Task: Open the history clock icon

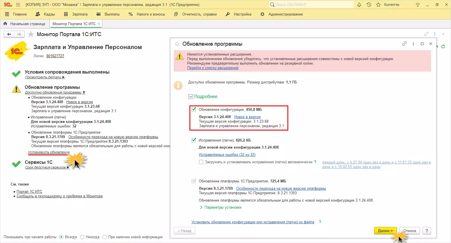Action: pos(369,5)
